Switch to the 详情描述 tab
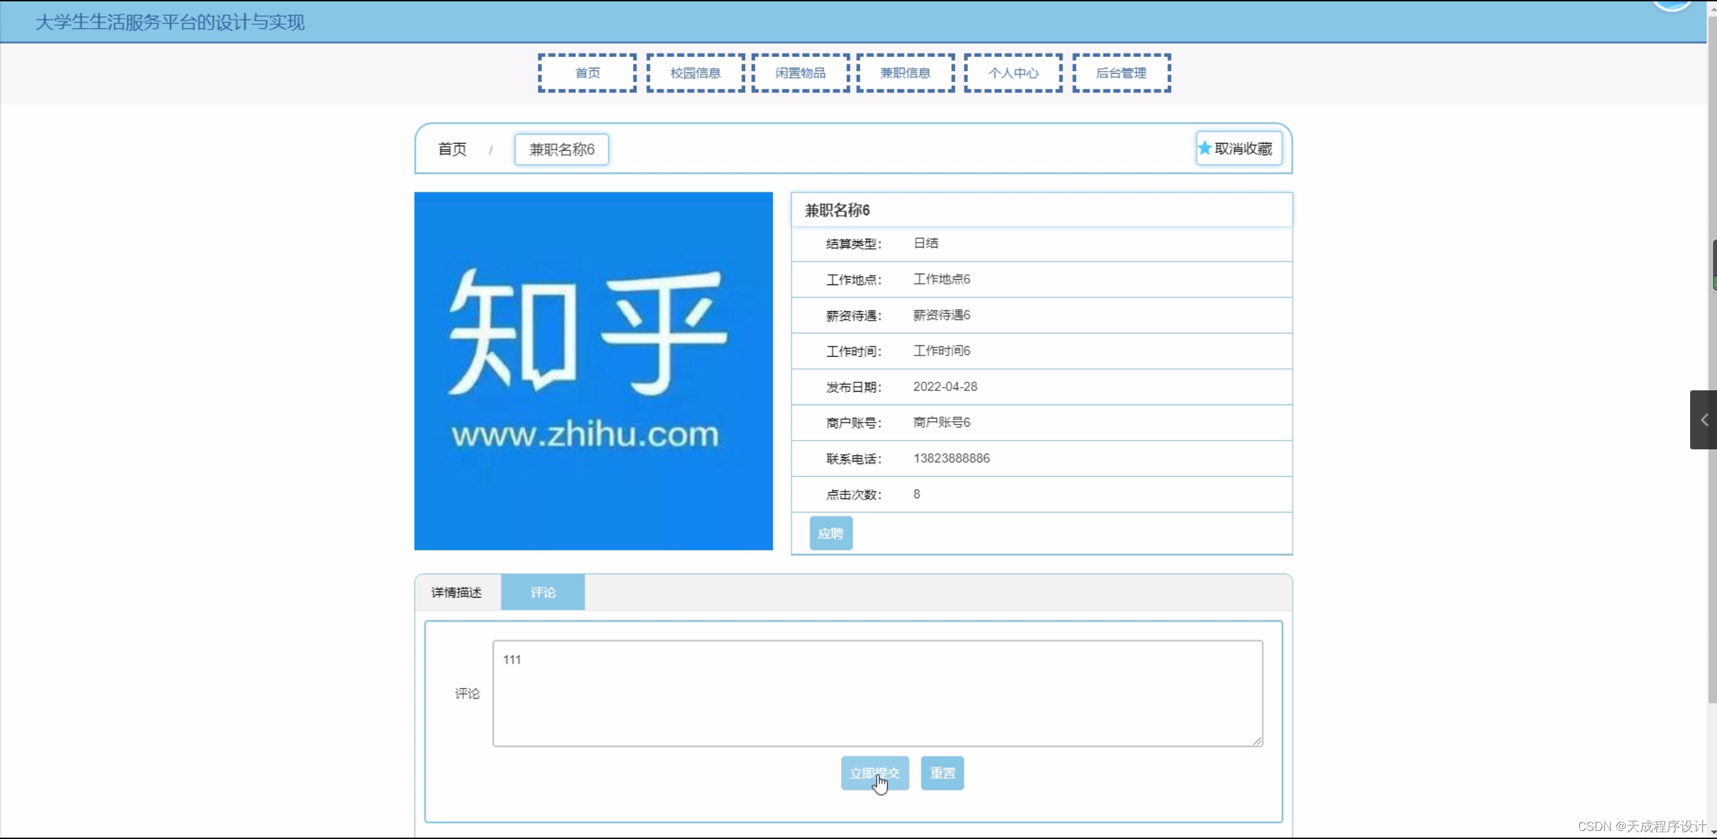This screenshot has width=1717, height=839. tap(456, 592)
